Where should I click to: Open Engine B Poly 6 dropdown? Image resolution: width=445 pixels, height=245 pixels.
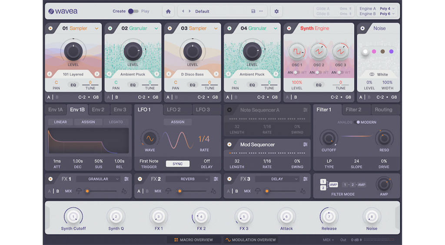click(387, 13)
